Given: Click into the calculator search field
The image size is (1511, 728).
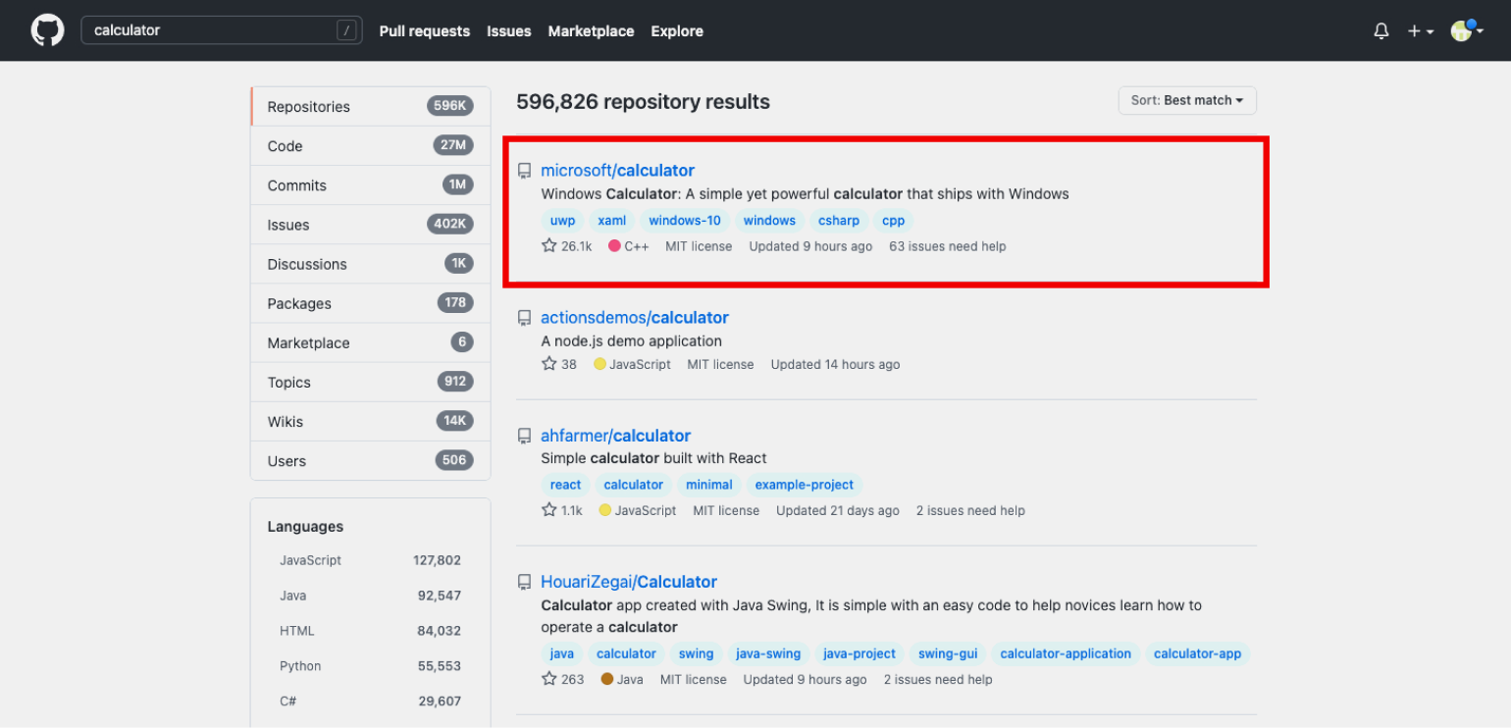Looking at the screenshot, I should click(211, 30).
